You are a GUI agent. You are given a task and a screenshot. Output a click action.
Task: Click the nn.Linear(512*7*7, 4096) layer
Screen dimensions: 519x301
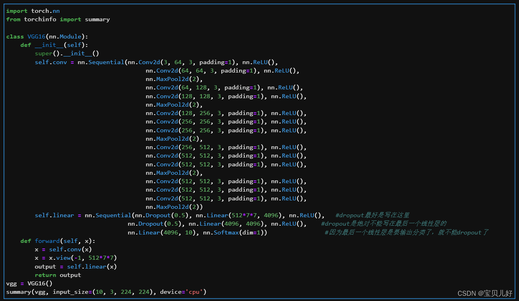pos(238,215)
